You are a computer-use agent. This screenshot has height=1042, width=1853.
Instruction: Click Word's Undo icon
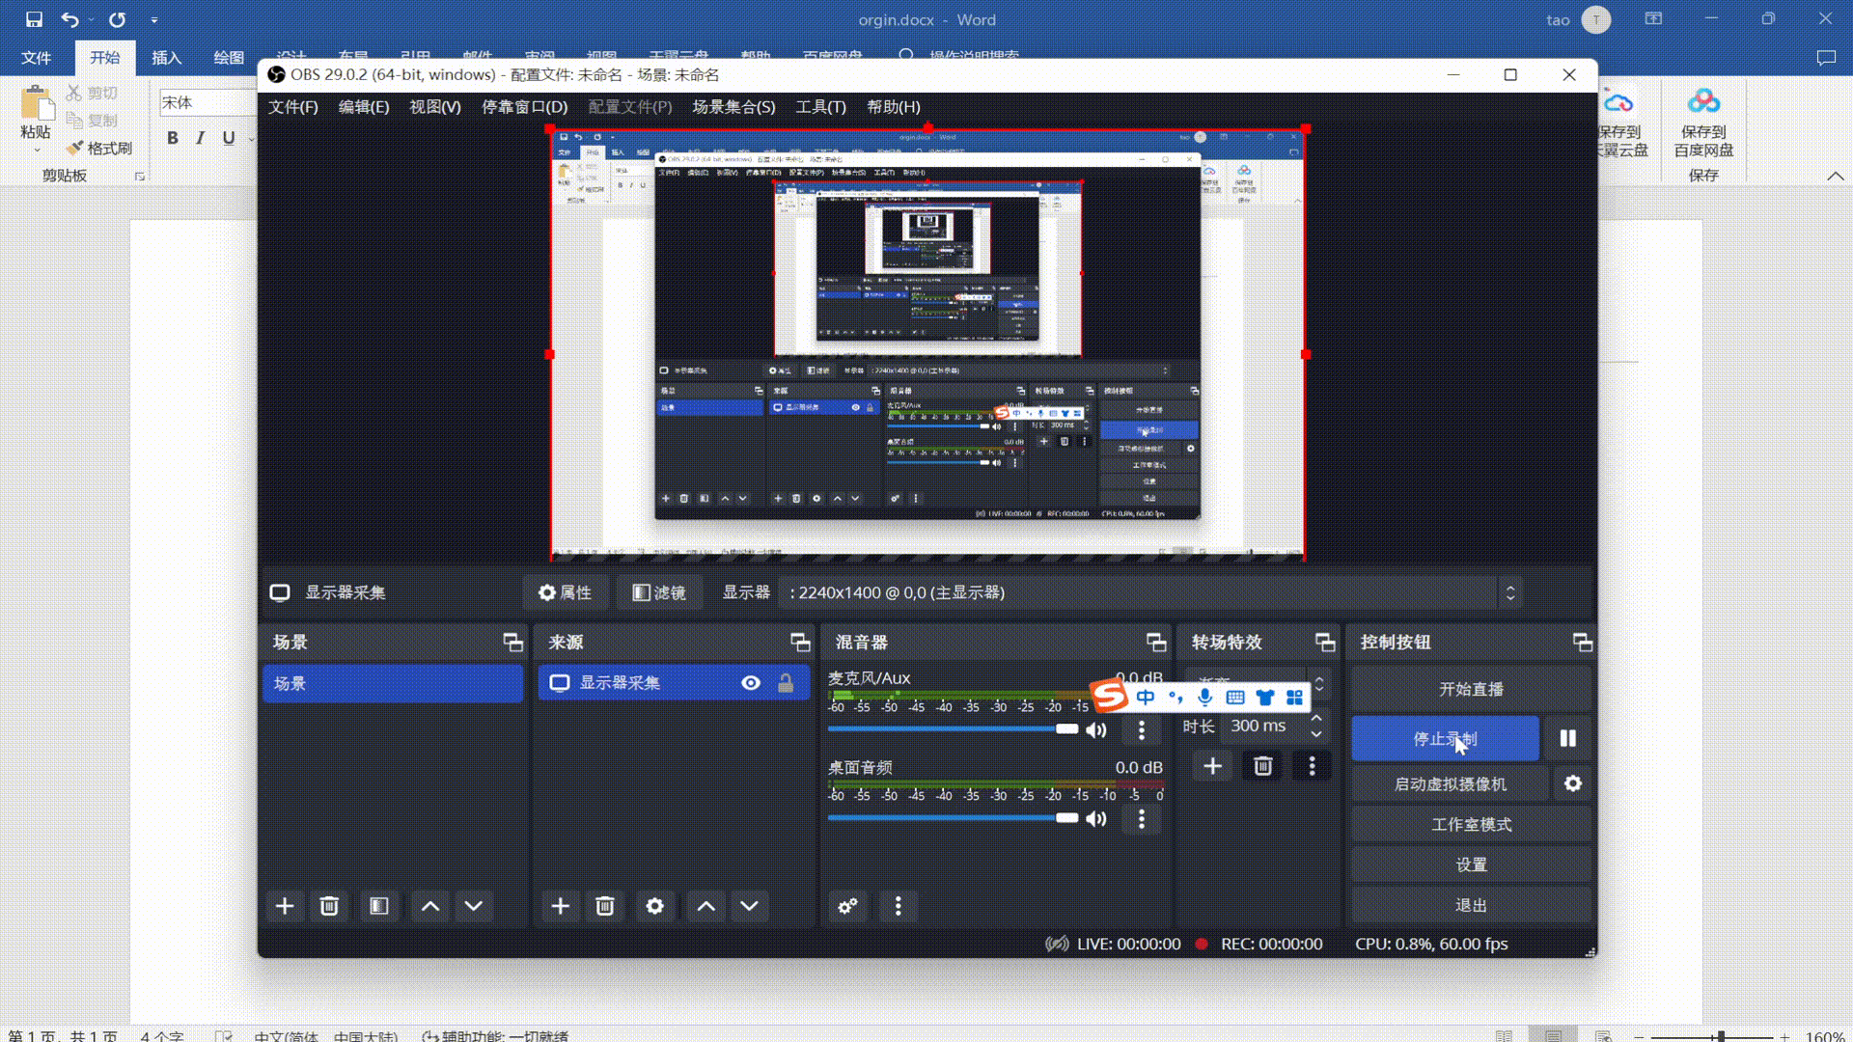pyautogui.click(x=69, y=19)
